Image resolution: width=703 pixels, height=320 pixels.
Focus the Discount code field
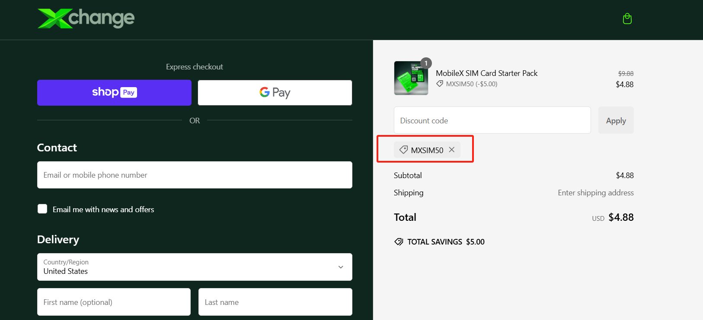tap(492, 120)
